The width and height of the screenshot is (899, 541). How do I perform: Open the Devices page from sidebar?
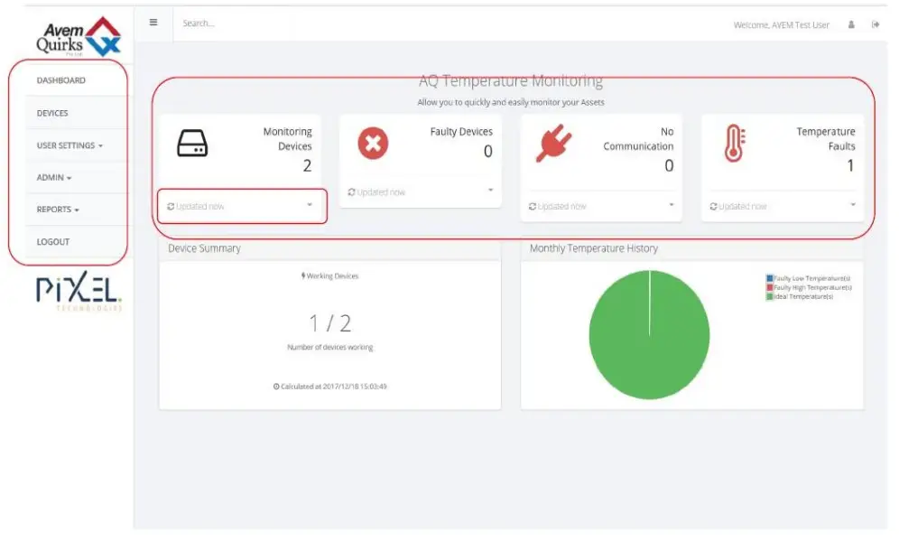point(52,112)
